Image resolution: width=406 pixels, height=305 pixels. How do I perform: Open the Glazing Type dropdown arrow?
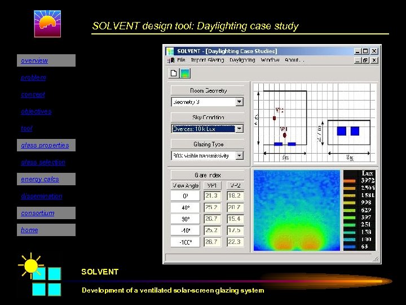(x=240, y=156)
